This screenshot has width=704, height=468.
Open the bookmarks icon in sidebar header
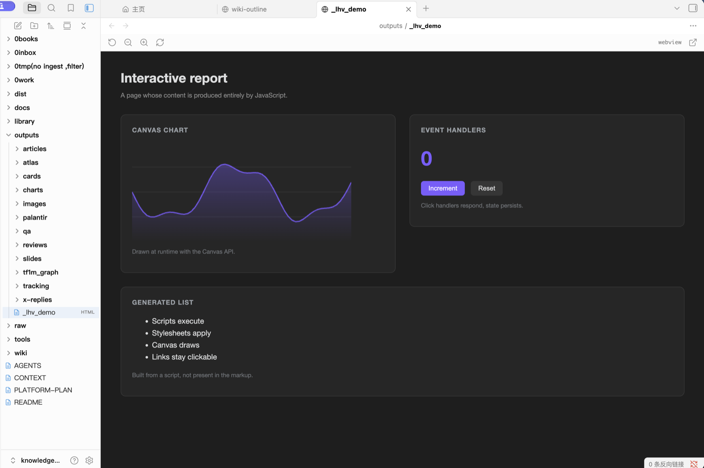click(71, 8)
